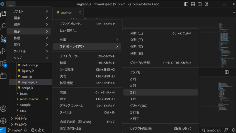Viewport: 236px width, 133px height.
Task: Open the ヘルプ menu
Action: tap(29, 58)
